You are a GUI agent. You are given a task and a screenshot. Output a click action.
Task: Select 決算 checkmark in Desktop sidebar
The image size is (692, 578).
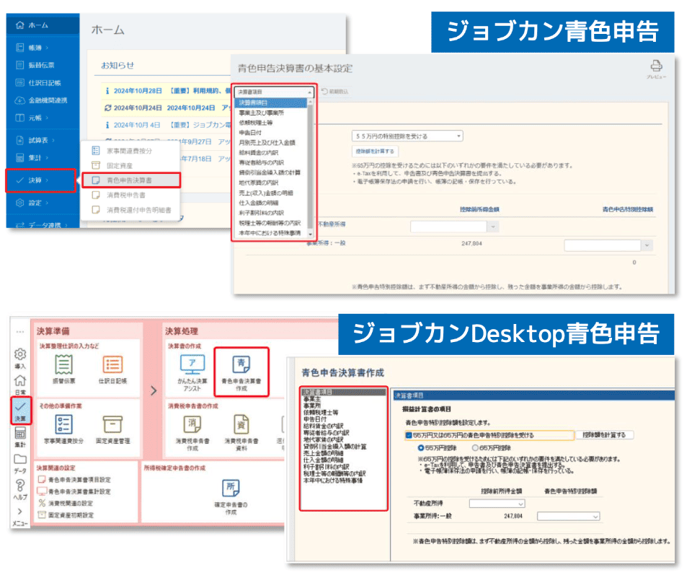(x=20, y=410)
